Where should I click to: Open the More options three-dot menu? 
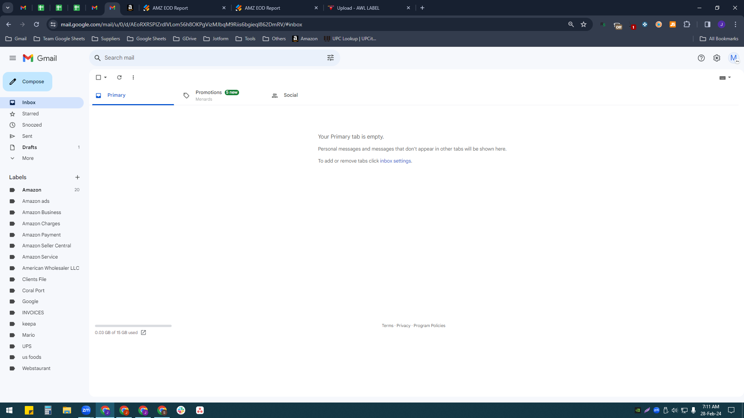[133, 77]
